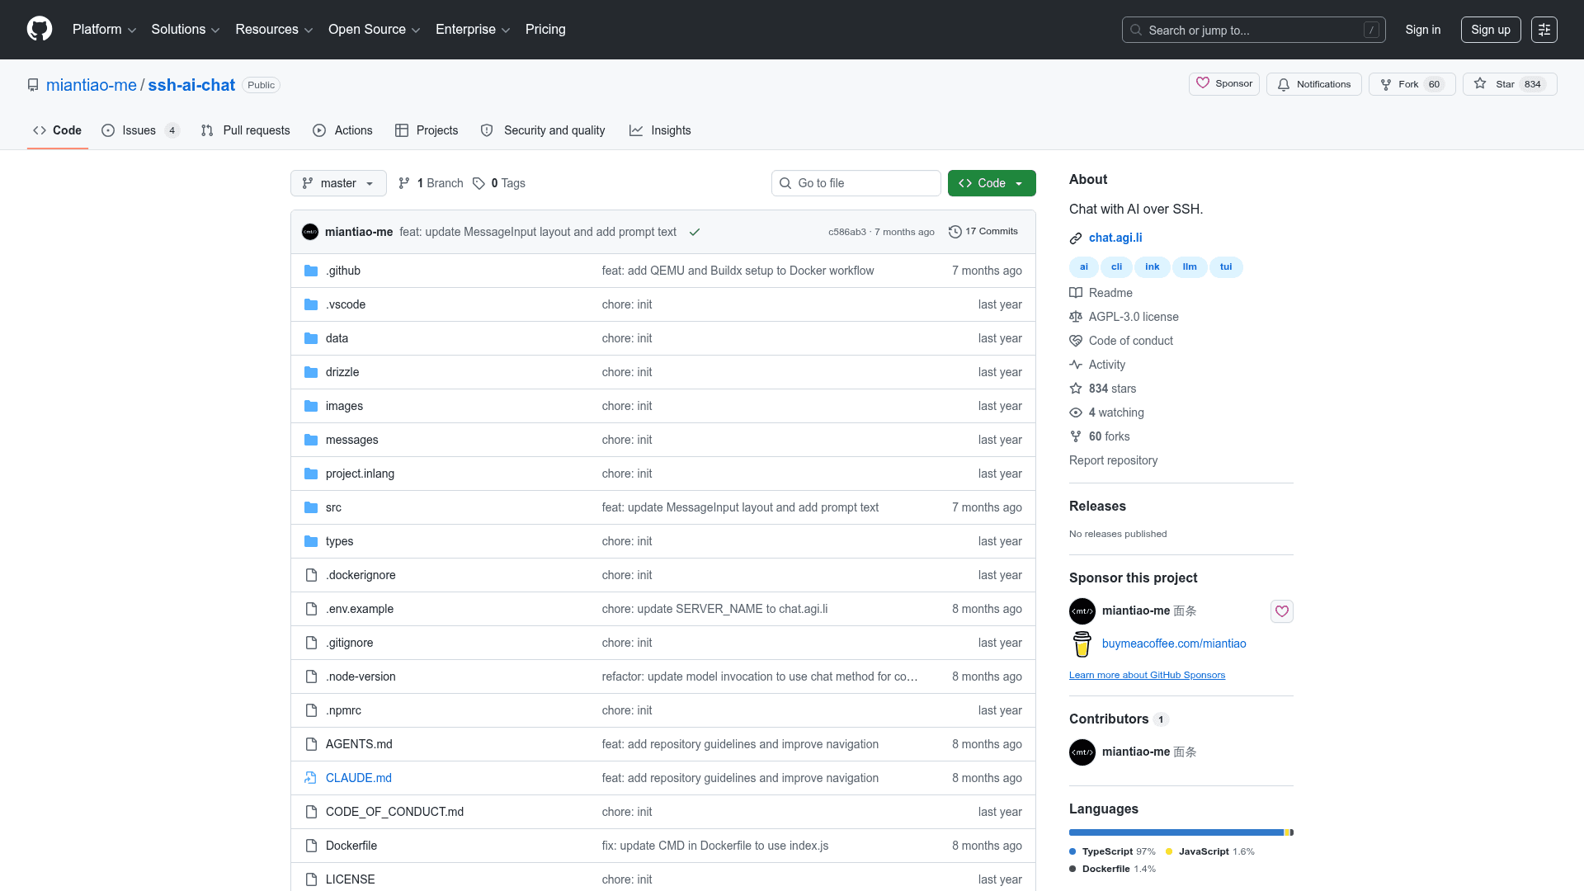Screen dimensions: 1584x891
Task: Focus the Search or jump to field
Action: click(x=1253, y=30)
